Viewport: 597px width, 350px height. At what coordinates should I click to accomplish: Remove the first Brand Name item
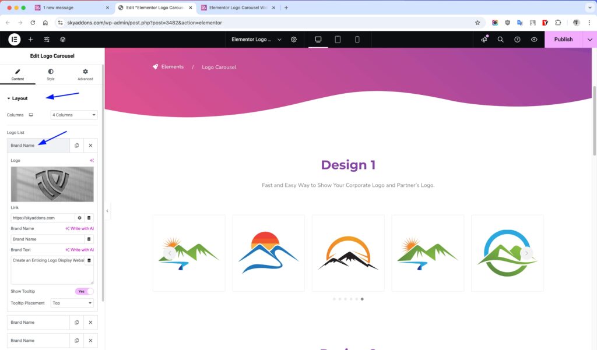click(90, 146)
